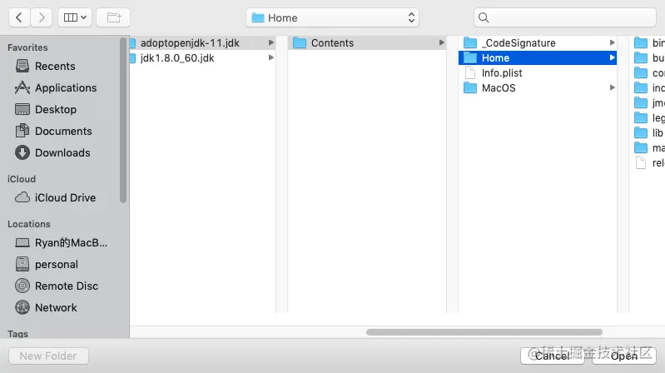Click the Remote Disc icon

22,286
